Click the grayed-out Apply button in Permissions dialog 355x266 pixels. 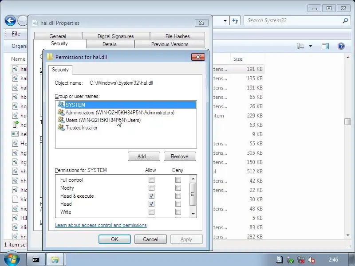click(186, 239)
